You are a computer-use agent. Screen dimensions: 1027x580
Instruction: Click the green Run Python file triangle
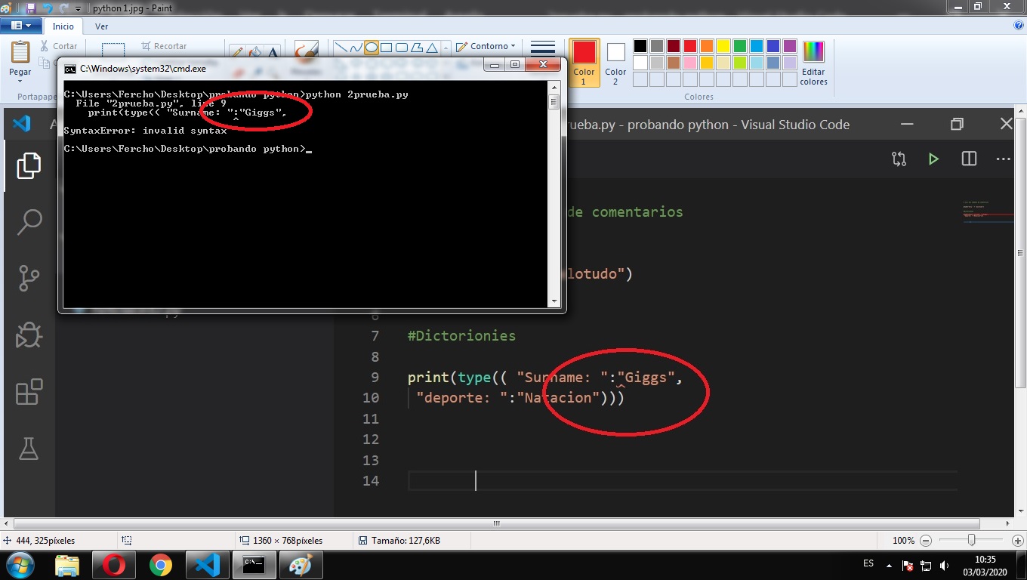[934, 159]
